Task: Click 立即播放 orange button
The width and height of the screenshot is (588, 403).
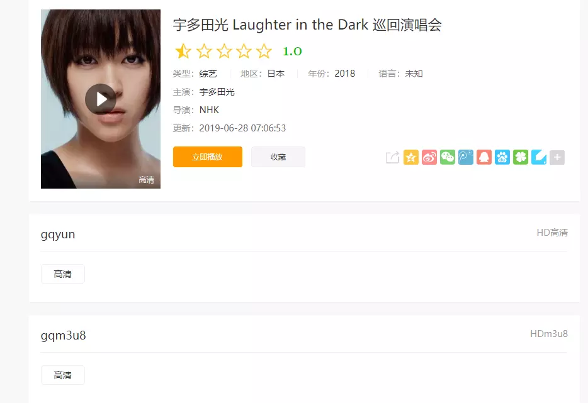Action: pos(207,157)
